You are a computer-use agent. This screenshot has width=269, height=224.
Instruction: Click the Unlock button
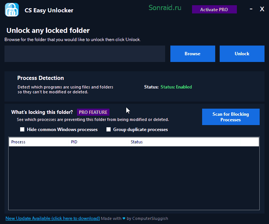(x=242, y=54)
